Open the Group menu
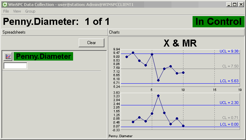The height and width of the screenshot is (140, 246). pyautogui.click(x=30, y=11)
